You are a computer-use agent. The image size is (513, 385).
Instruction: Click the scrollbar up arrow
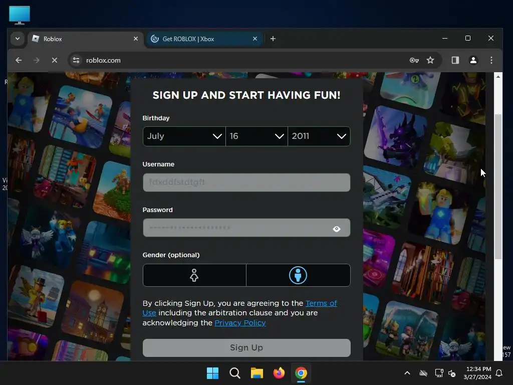(498, 77)
